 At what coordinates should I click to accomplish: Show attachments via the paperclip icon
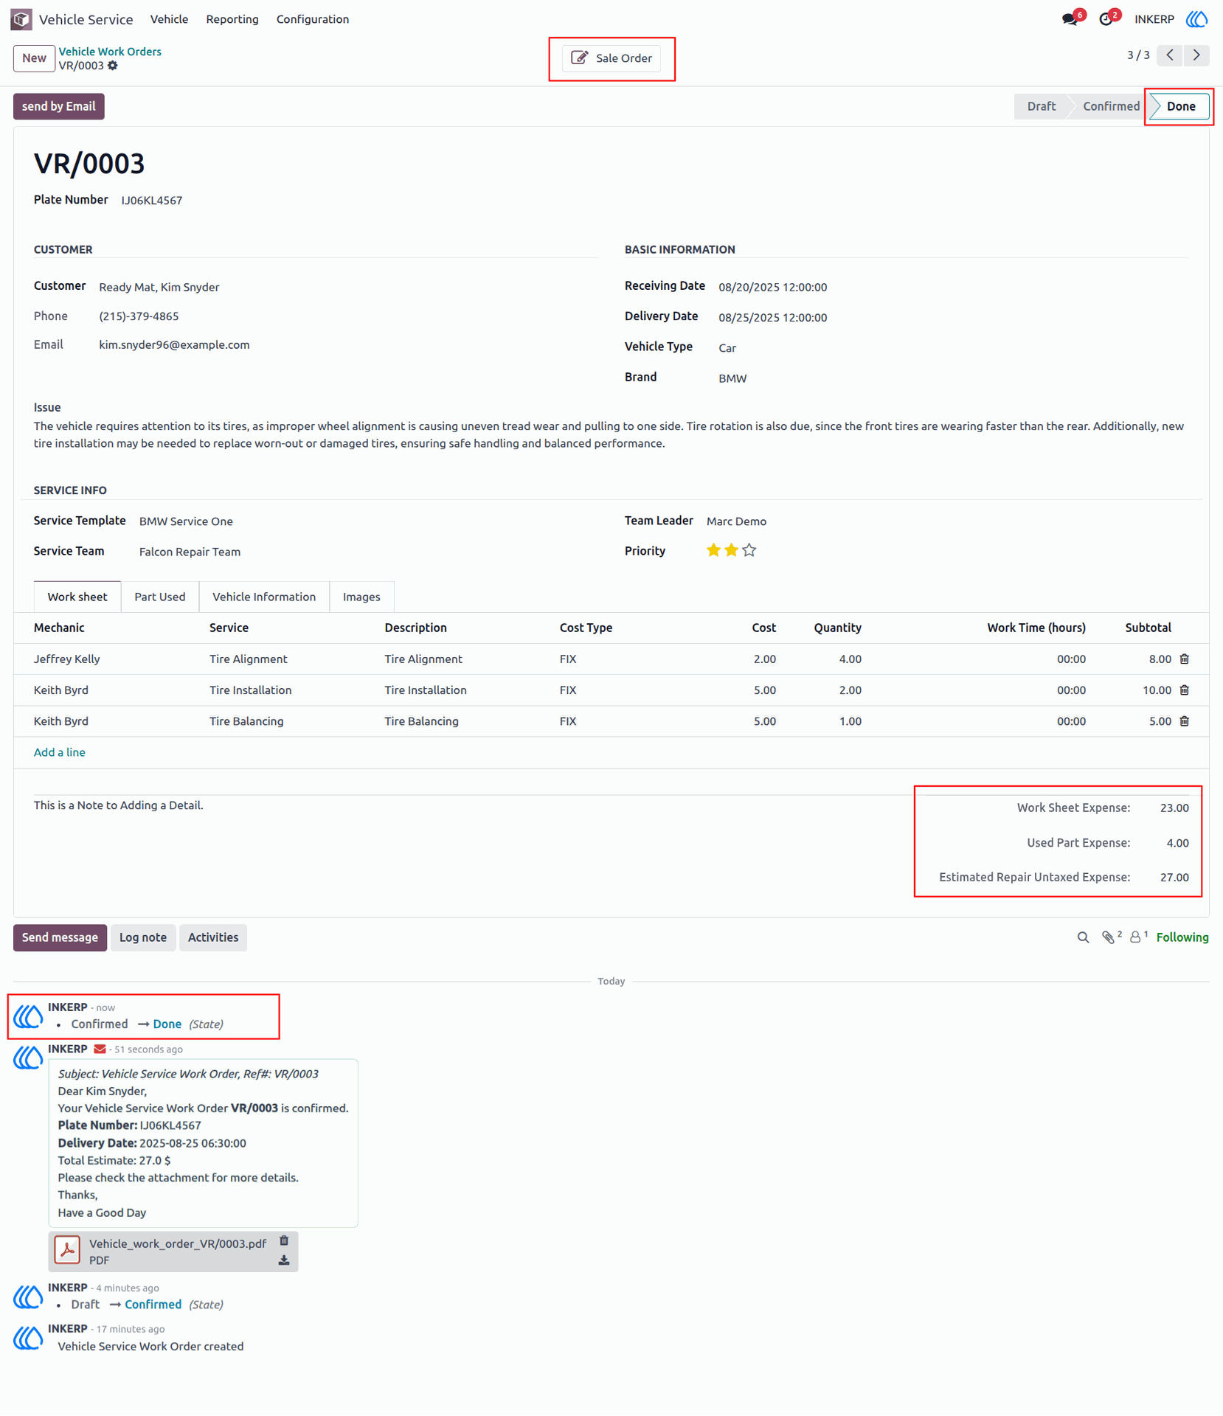pos(1110,937)
